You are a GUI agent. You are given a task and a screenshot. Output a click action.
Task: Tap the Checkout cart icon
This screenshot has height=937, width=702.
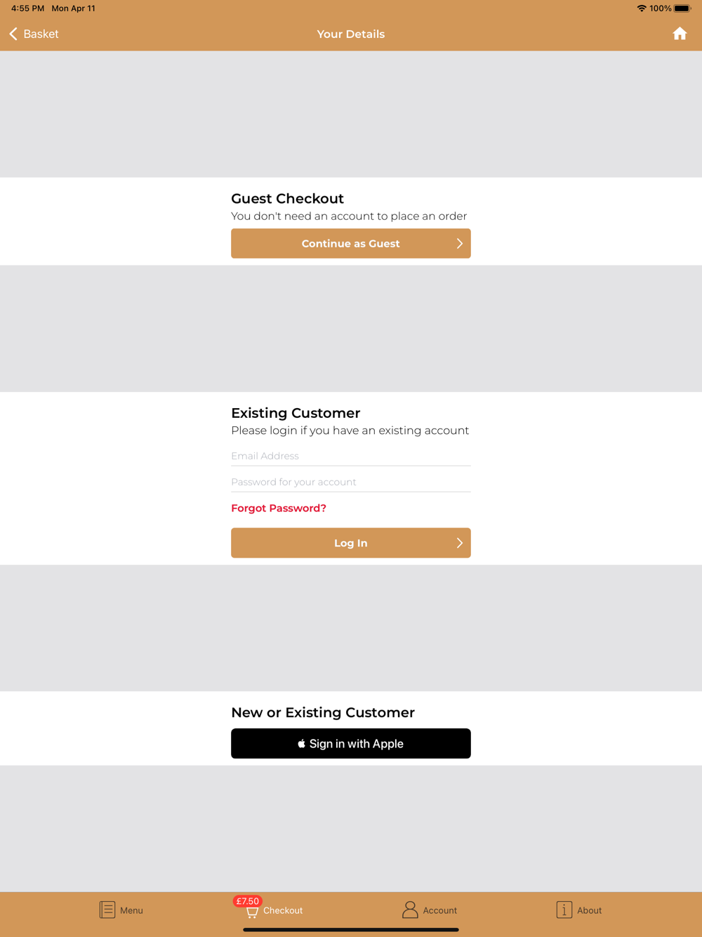(252, 912)
